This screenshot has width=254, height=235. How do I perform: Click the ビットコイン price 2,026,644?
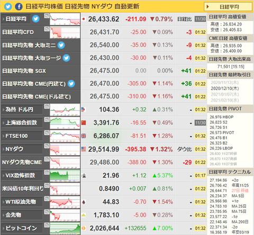(104, 229)
